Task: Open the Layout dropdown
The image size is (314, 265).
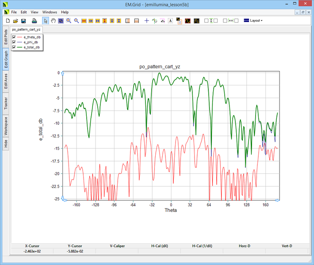Action: pos(253,21)
